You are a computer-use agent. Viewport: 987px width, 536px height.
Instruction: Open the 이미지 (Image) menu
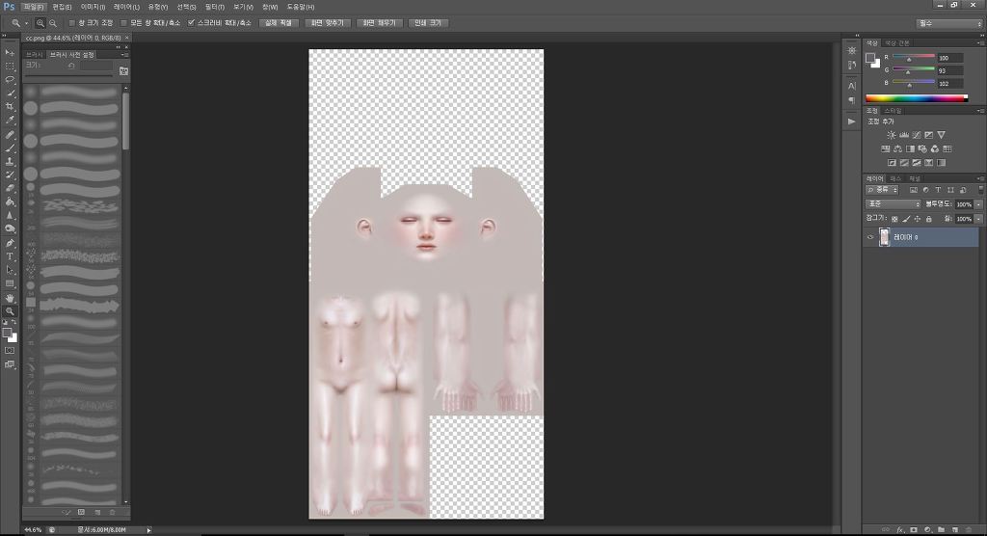tap(93, 7)
